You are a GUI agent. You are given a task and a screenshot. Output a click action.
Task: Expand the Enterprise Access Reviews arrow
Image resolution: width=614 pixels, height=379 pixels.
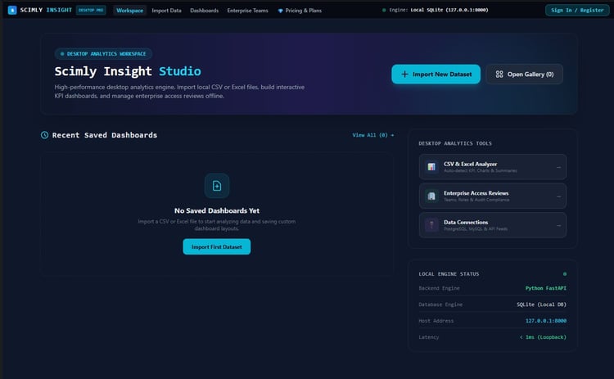point(559,196)
